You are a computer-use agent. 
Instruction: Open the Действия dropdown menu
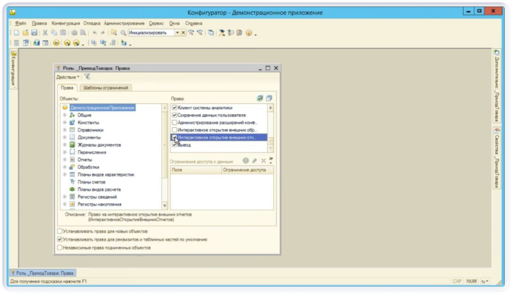click(x=68, y=77)
